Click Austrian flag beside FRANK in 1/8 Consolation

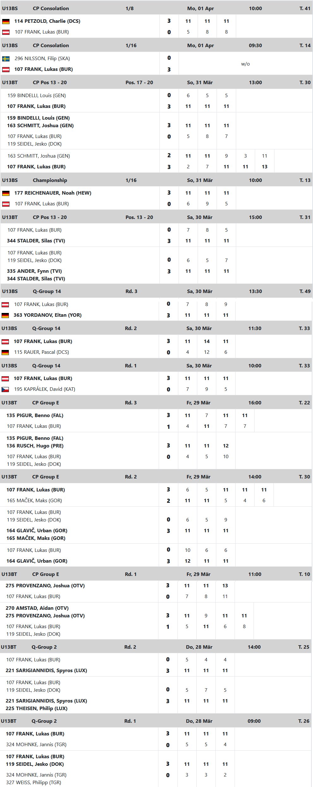(x=6, y=32)
